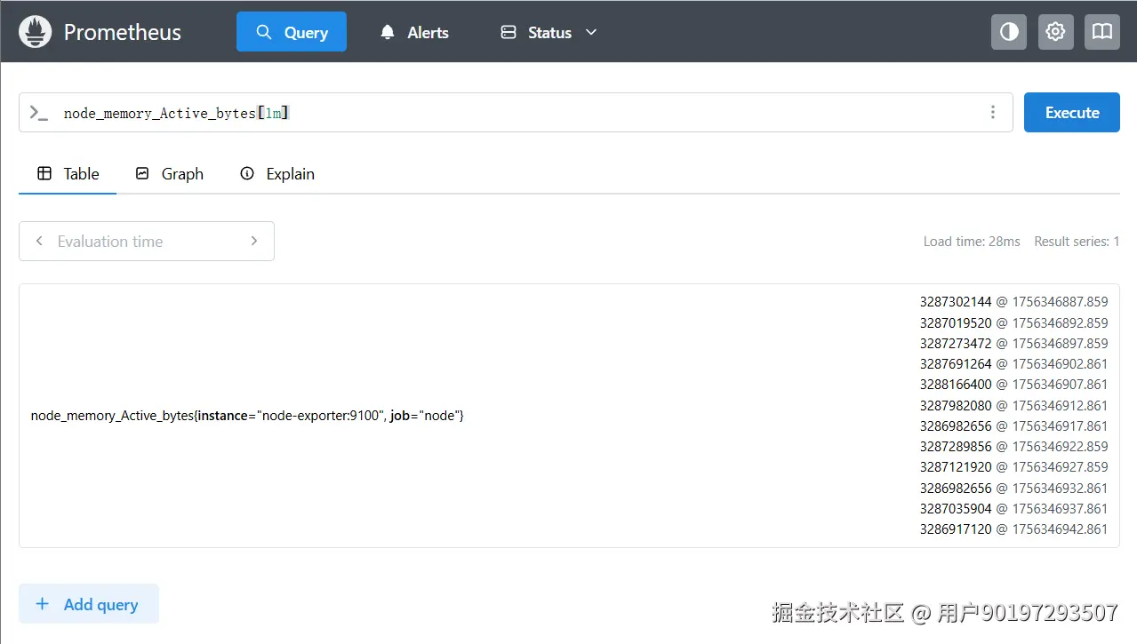Select value 3287019520 @ 1756346892.859

tap(1014, 323)
